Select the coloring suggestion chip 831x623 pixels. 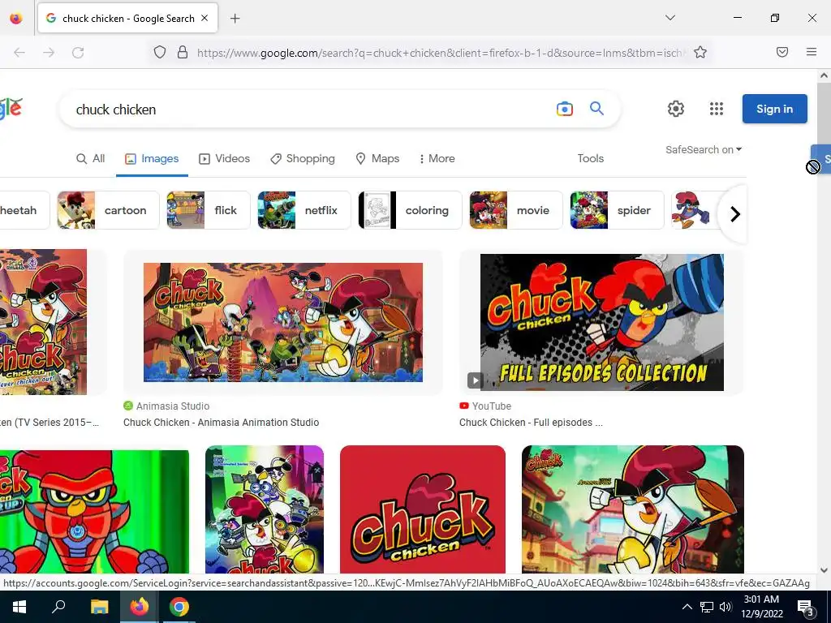410,210
